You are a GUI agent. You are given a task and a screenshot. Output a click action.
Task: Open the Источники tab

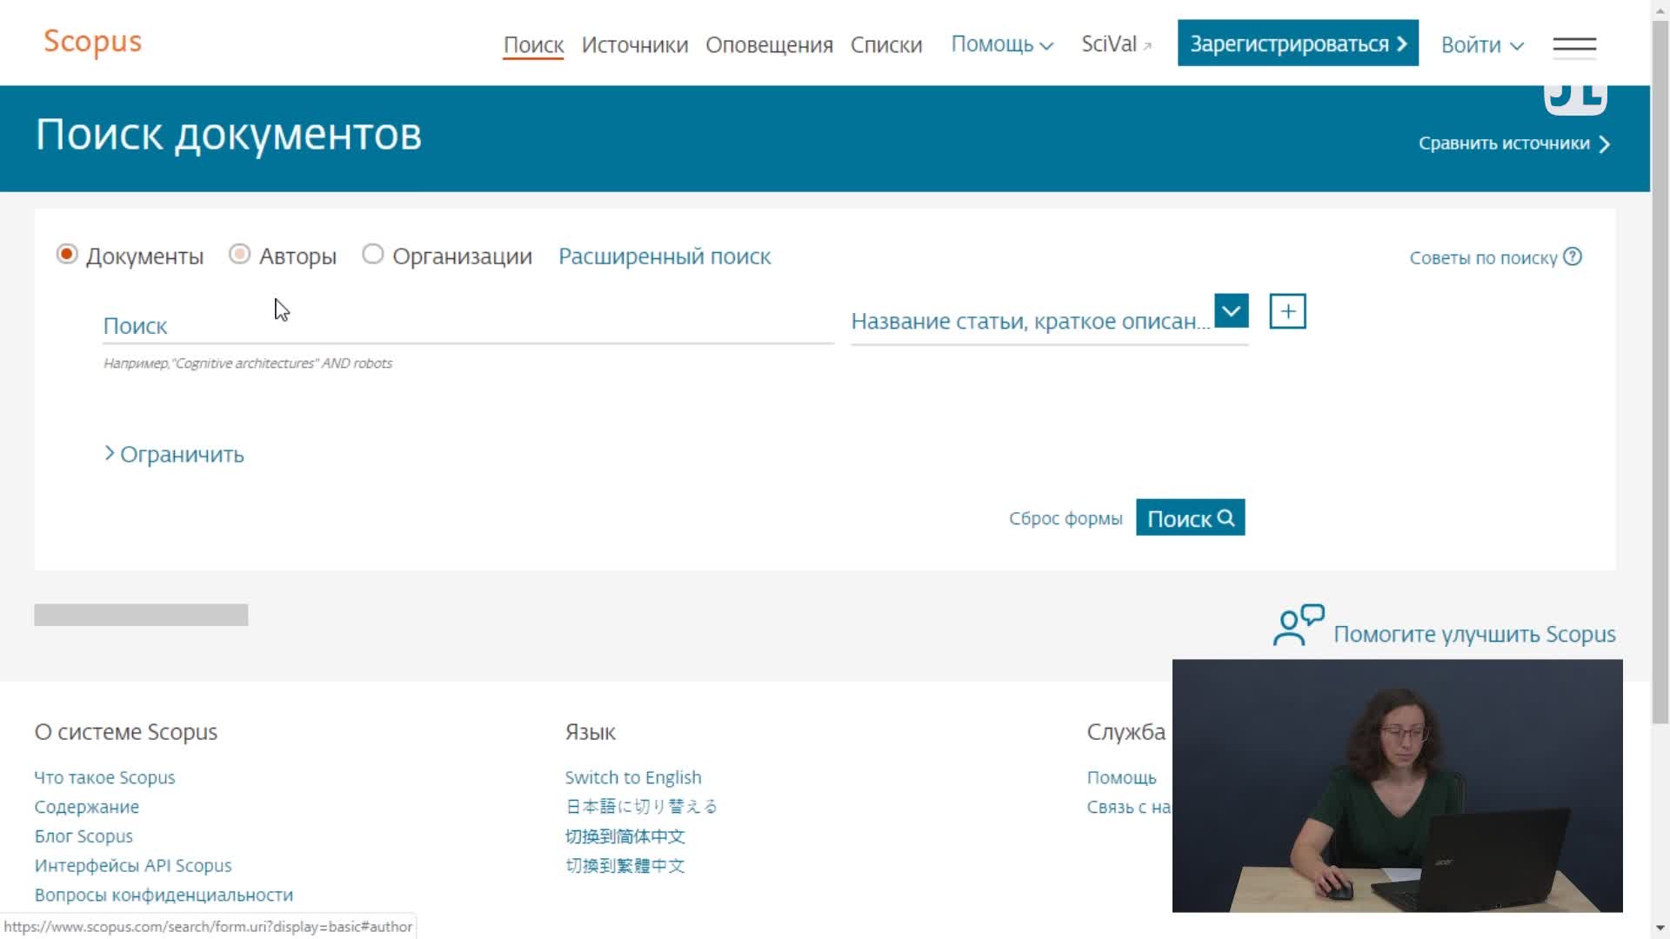tap(634, 45)
